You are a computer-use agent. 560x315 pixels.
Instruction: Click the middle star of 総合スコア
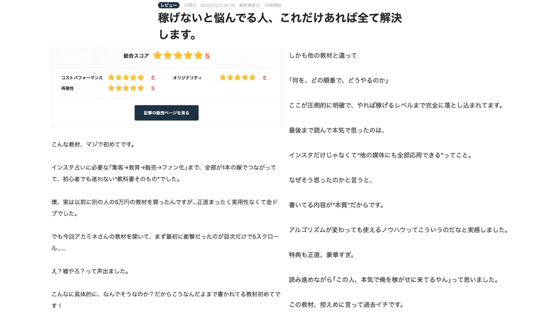pyautogui.click(x=178, y=56)
